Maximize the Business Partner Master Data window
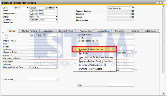Image resolution: width=167 pixels, height=97 pixels. click(x=161, y=3)
